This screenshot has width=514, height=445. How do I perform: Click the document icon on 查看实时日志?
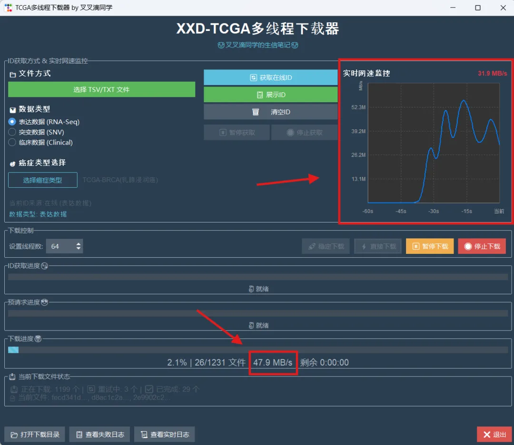pos(144,435)
